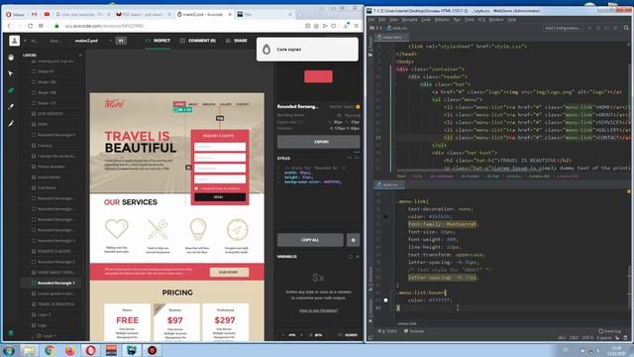Select the hand pan tool in Avocode
The height and width of the screenshot is (357, 634).
[11, 58]
